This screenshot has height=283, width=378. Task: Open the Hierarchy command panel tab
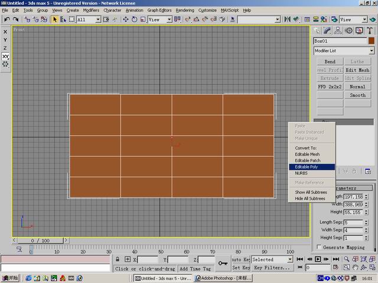[x=337, y=31]
